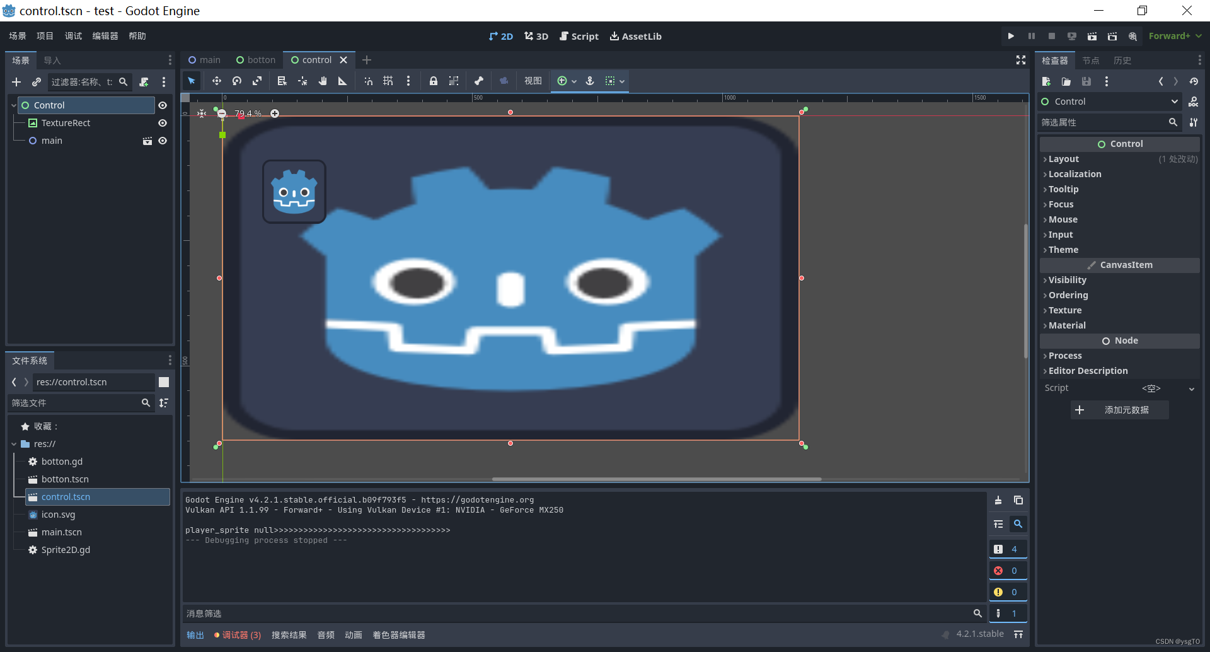The width and height of the screenshot is (1210, 652).
Task: Open the Forward+ renderer dropdown
Action: tap(1175, 36)
